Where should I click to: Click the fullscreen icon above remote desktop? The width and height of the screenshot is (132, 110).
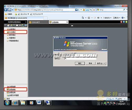tap(72, 26)
